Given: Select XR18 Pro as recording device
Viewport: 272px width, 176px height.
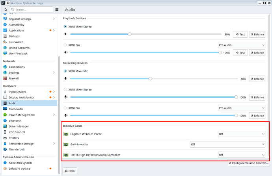Looking at the screenshot, I should (x=65, y=108).
